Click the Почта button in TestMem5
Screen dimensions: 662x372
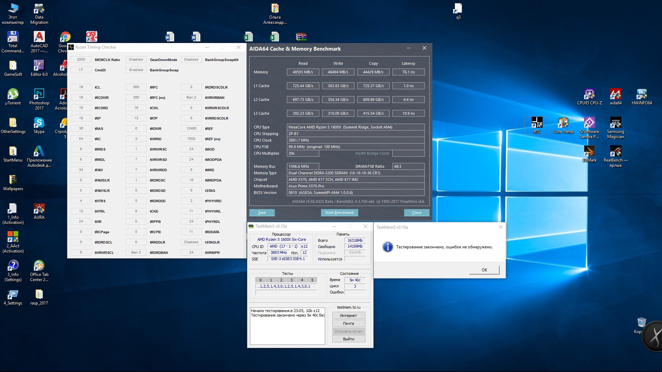[348, 323]
